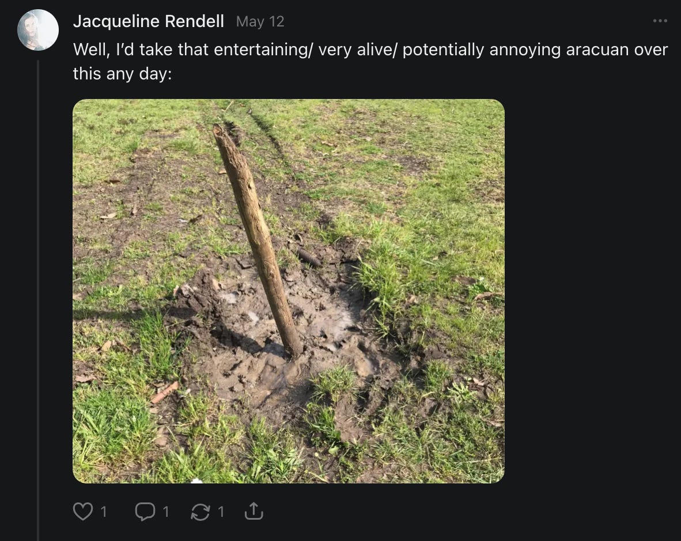Open the three-dot more options menu
The width and height of the screenshot is (681, 541).
coord(660,21)
